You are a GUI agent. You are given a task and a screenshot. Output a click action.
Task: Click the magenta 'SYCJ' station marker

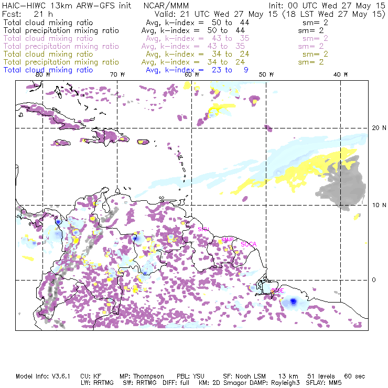click(203, 229)
